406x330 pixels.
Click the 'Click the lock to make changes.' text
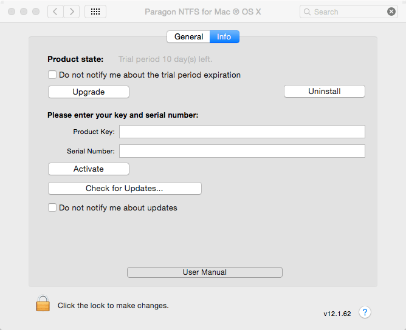click(113, 306)
